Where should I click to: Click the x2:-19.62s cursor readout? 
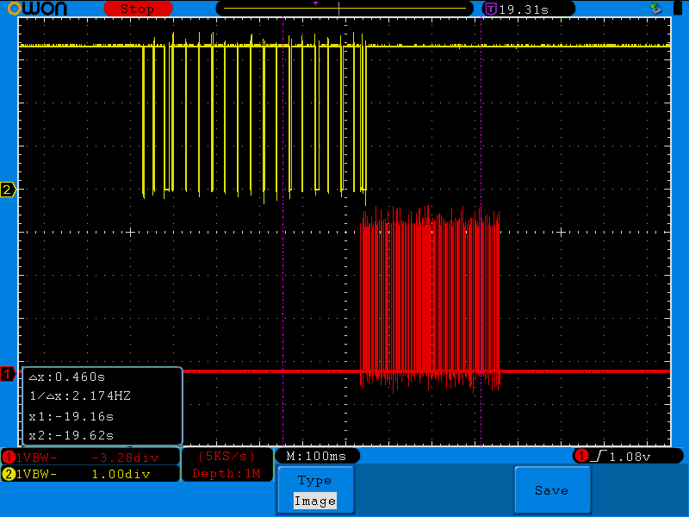(x=71, y=435)
